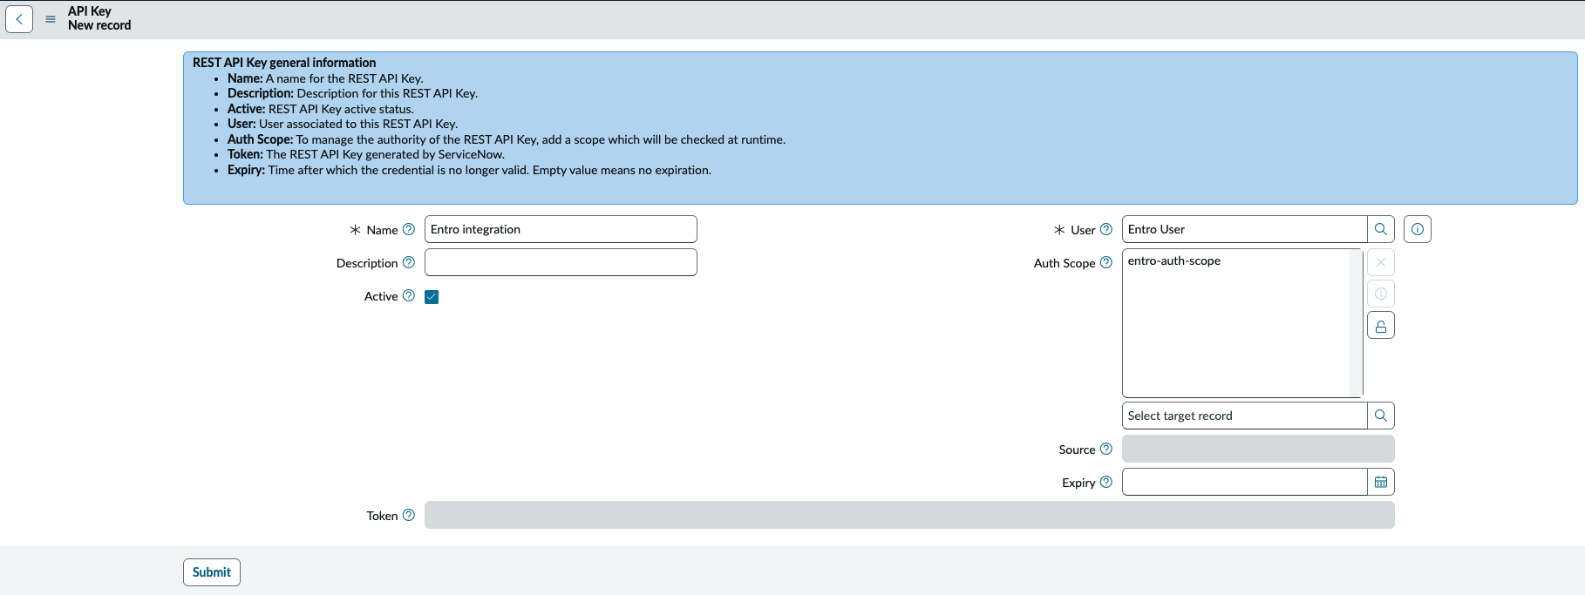This screenshot has width=1585, height=595.
Task: Show help for the Description field
Action: click(408, 262)
